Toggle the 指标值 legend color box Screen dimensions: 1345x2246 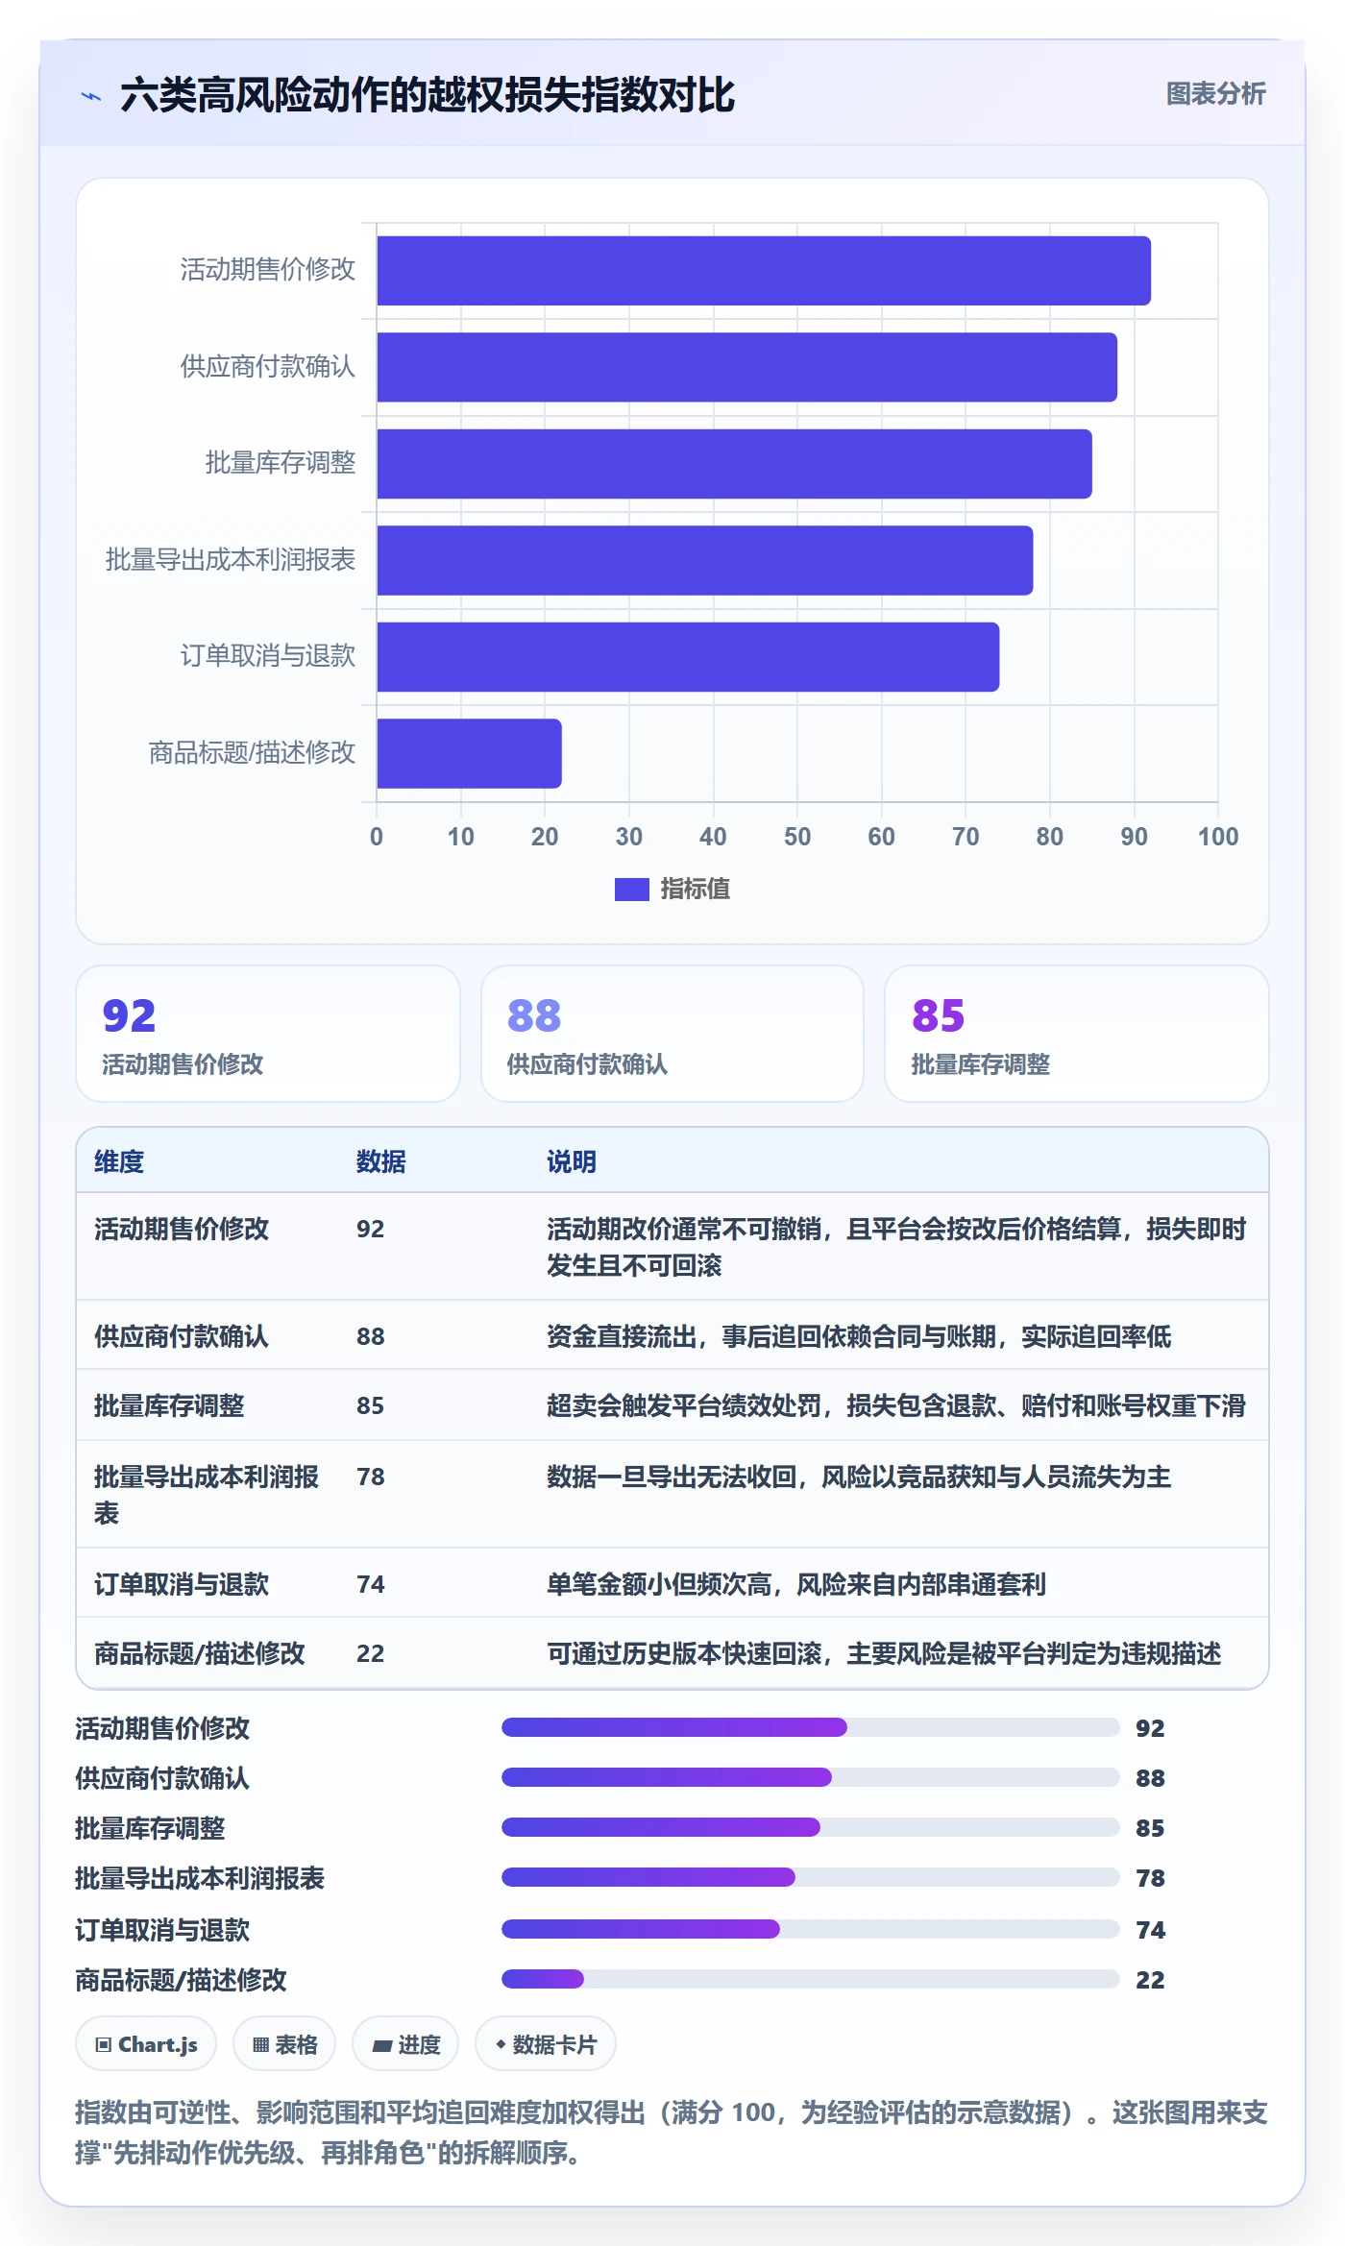[631, 890]
